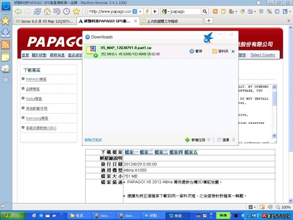This screenshot has width=293, height=220.
Task: Download 檔案一 link
Action: (x=131, y=152)
